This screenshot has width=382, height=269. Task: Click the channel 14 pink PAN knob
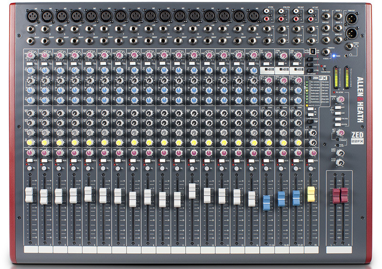(223, 153)
